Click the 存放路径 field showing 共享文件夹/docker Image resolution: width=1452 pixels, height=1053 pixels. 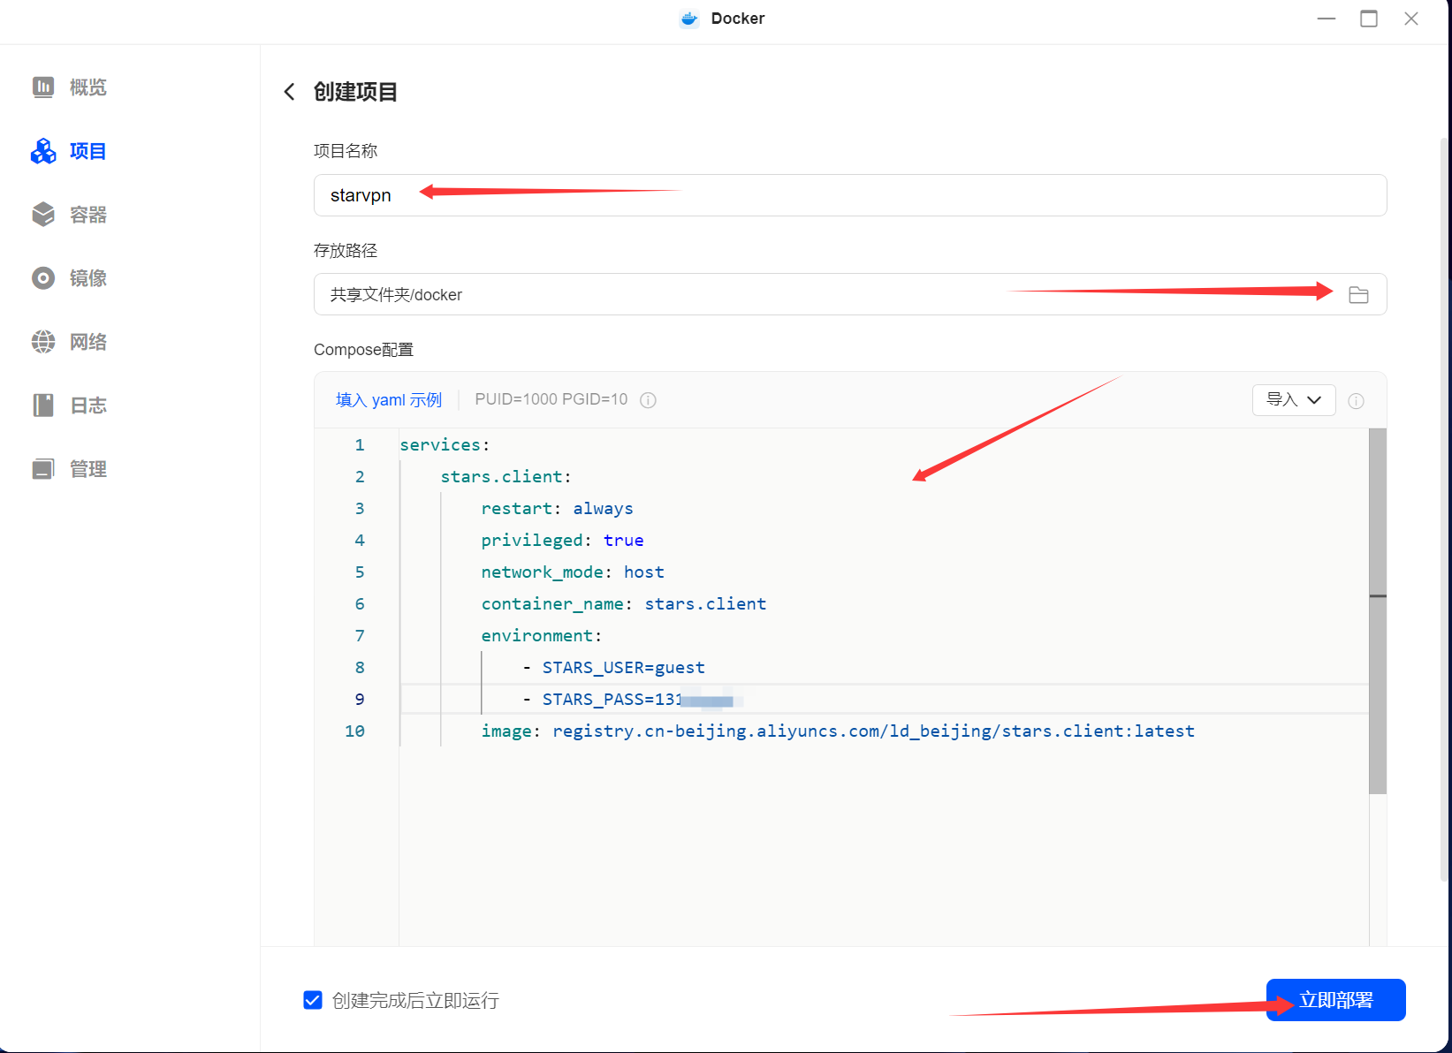850,294
